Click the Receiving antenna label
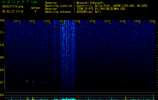The width and height of the screenshot is (158, 100). click(58, 12)
